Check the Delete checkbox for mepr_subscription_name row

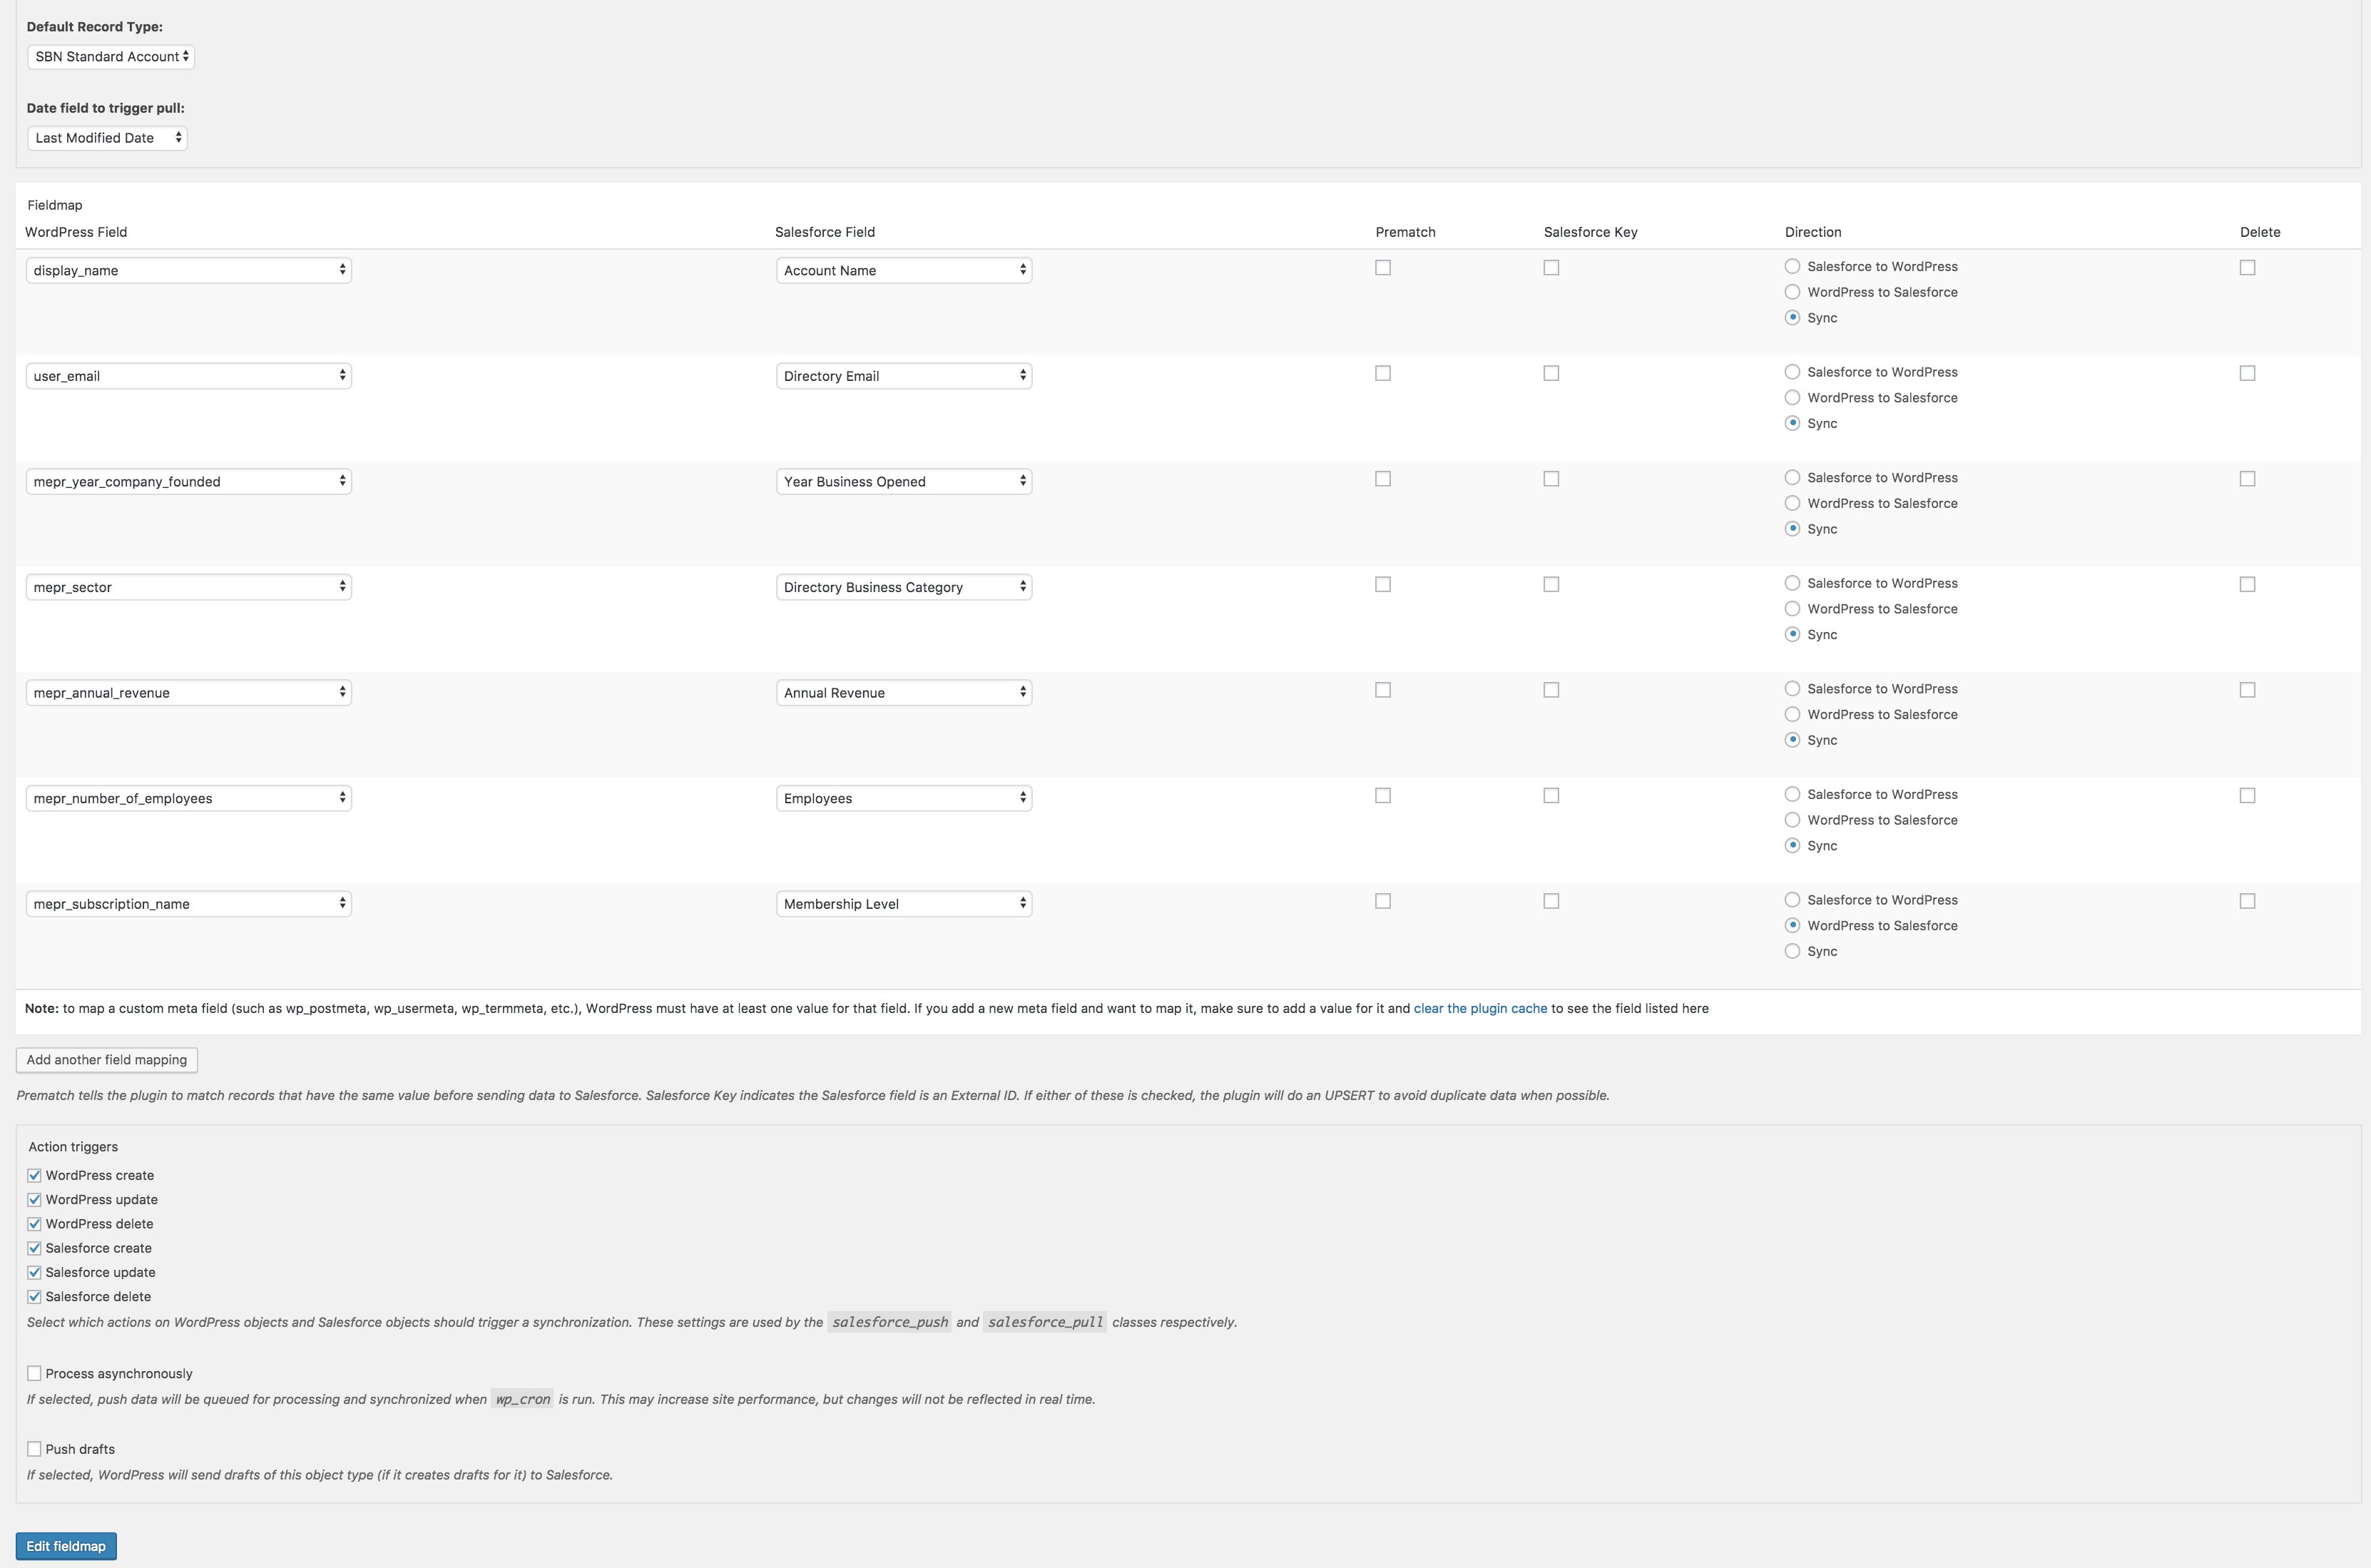(x=2248, y=900)
